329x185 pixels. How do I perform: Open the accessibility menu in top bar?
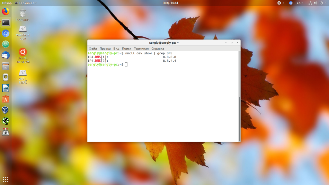tap(280, 3)
